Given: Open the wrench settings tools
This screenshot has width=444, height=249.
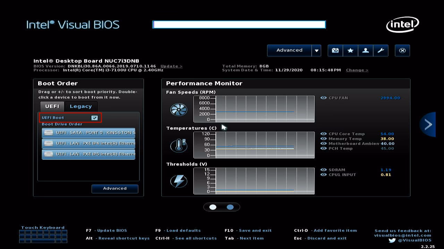Looking at the screenshot, I should (381, 50).
